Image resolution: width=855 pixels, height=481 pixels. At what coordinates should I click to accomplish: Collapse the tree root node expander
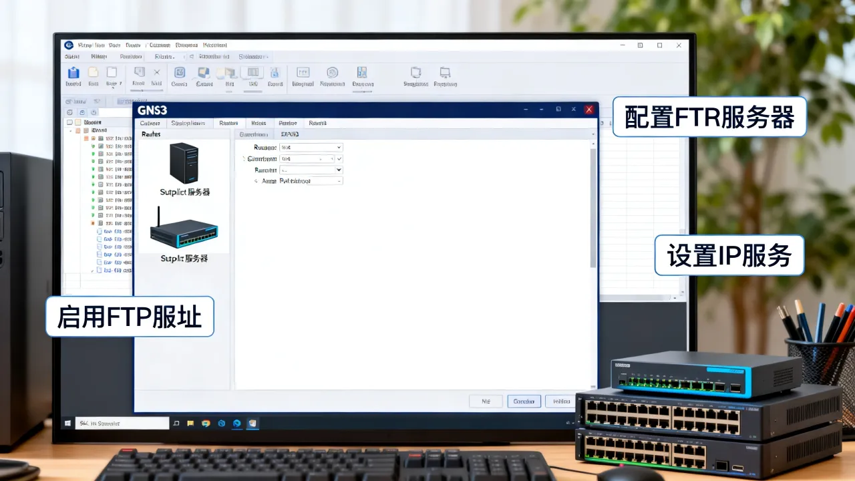[70, 131]
